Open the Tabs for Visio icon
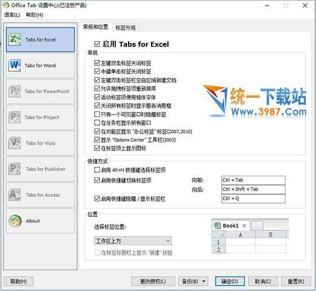The image size is (316, 291). (x=14, y=143)
